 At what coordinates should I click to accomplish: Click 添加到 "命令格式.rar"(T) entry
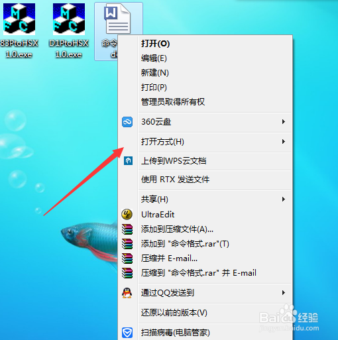(205, 244)
